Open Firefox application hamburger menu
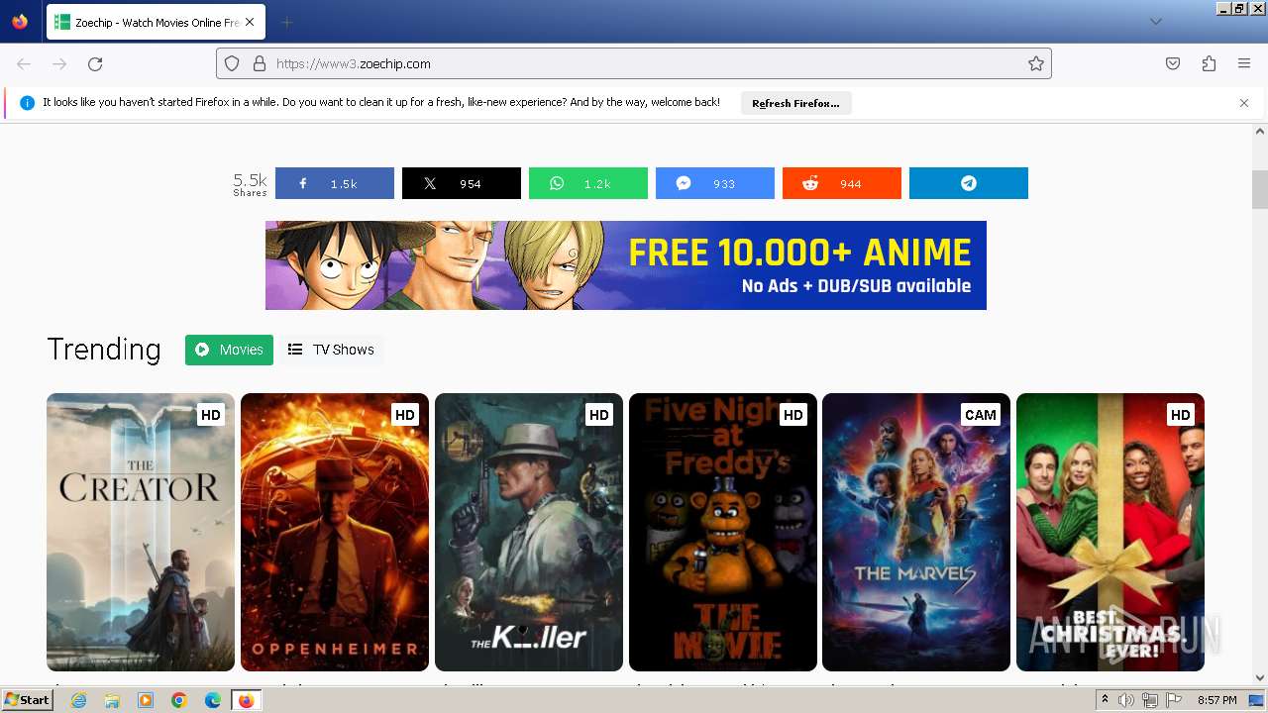The height and width of the screenshot is (713, 1268). (1244, 63)
